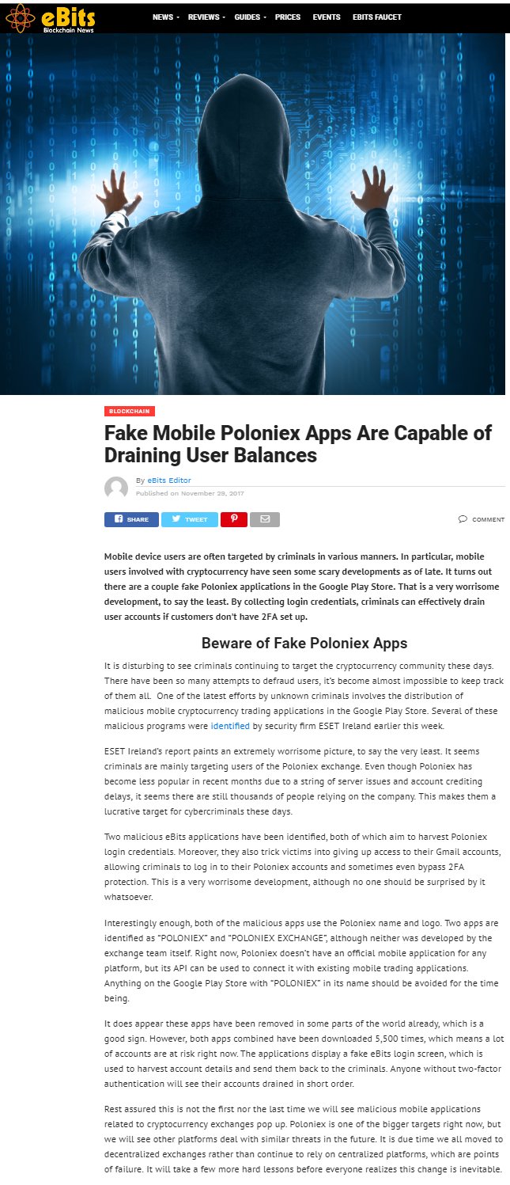Follow the 'identified' hyperlink in the article
Viewport: 510px width, 1185px height.
tap(230, 725)
